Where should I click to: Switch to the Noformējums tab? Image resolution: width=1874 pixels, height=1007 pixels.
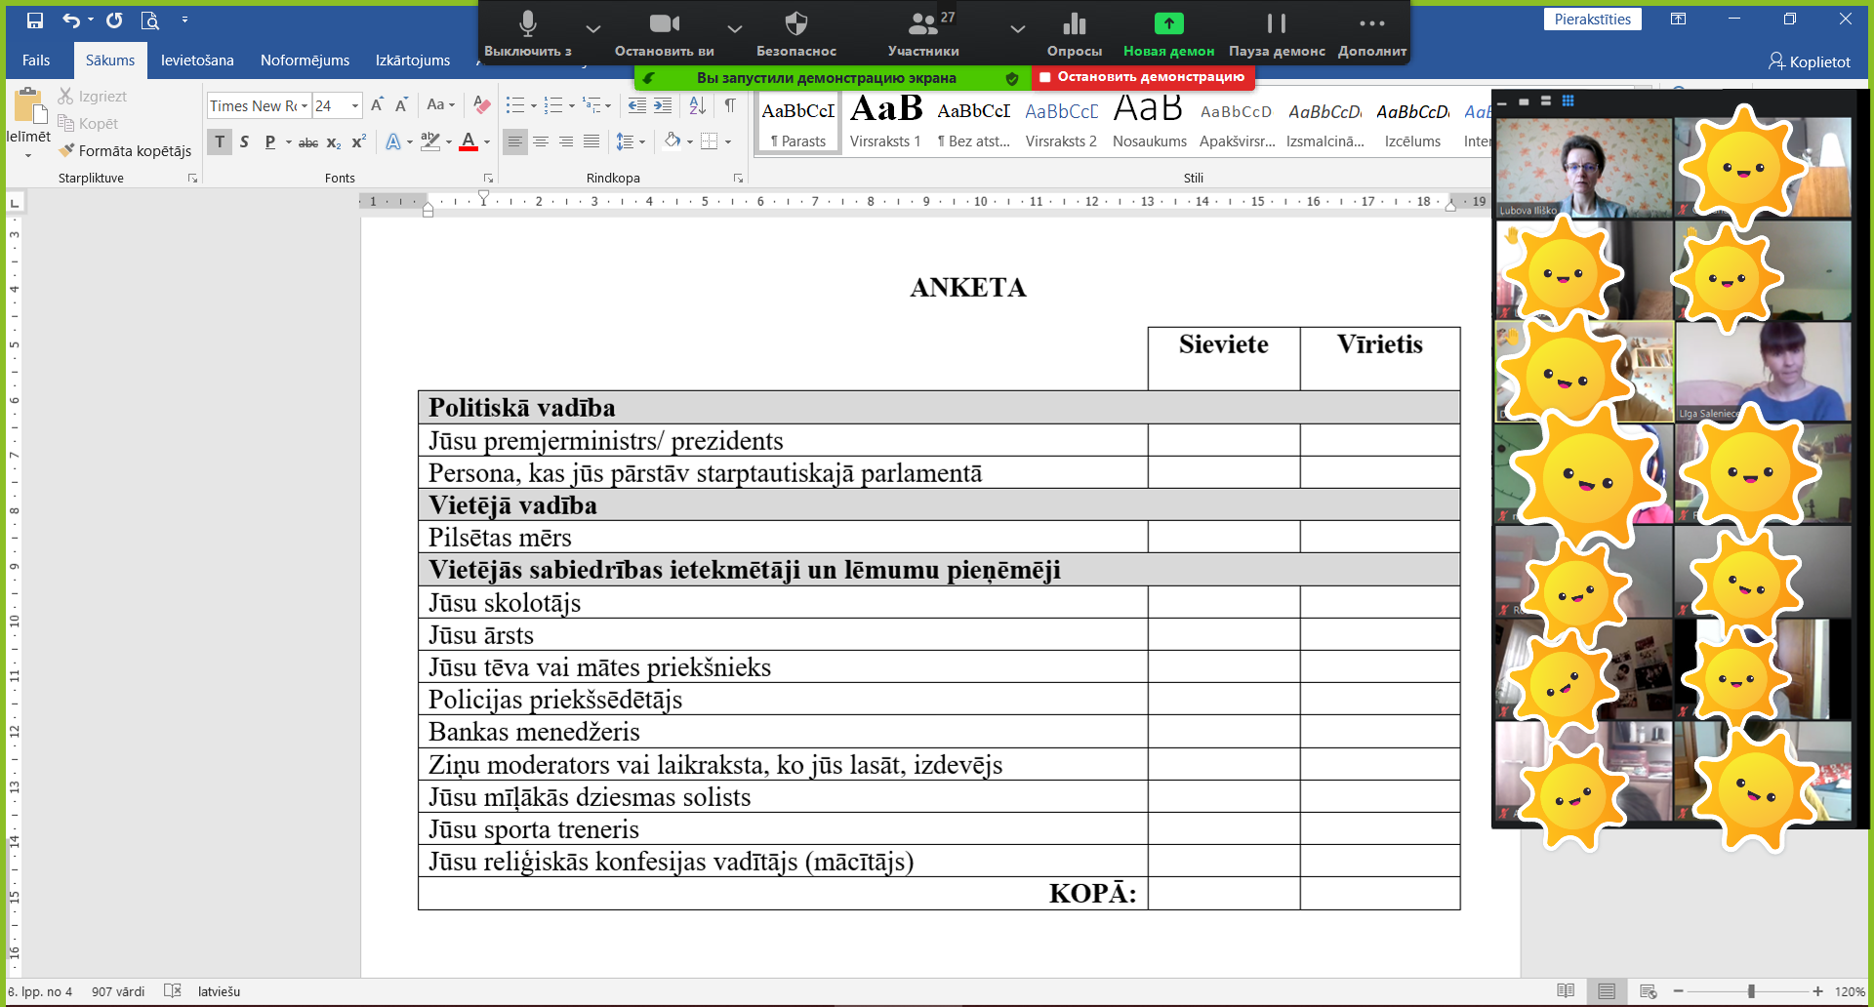[305, 60]
